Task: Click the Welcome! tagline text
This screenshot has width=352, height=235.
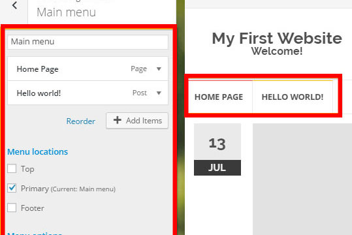Action: (277, 51)
